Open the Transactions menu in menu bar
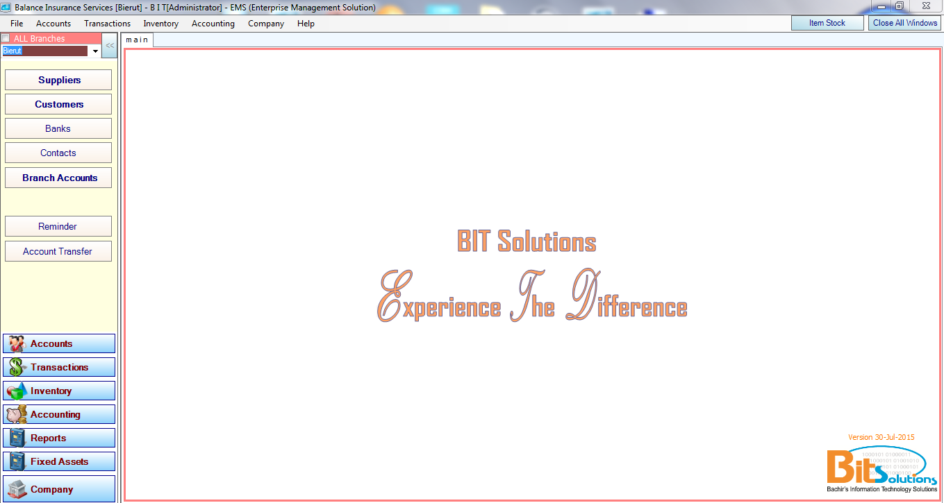Viewport: 944px width, 503px height. 108,24
